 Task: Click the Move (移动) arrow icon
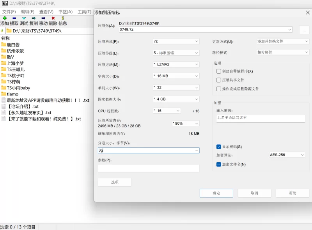click(x=43, y=18)
